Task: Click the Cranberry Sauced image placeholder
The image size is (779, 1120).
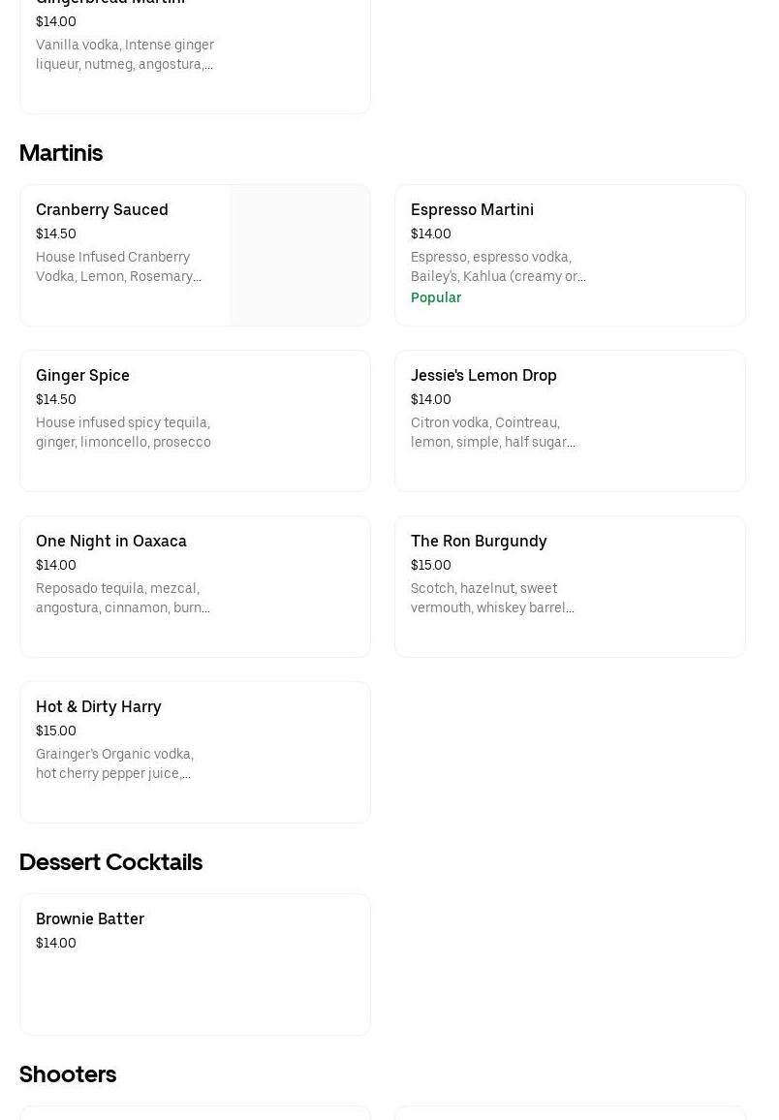Action: pyautogui.click(x=299, y=256)
